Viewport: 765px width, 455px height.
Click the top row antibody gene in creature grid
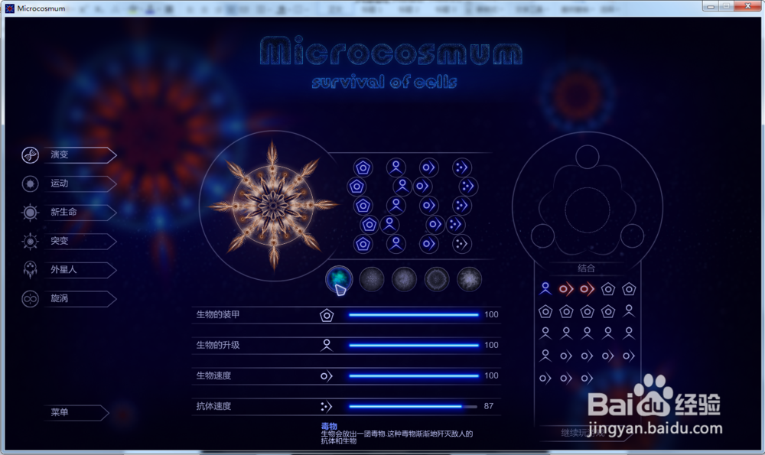tap(461, 167)
